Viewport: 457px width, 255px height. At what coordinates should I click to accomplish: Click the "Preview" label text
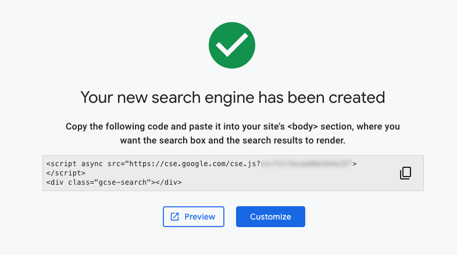tap(199, 217)
